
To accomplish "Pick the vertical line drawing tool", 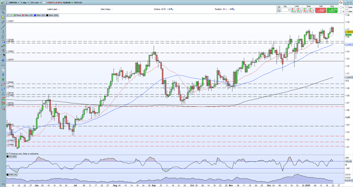I will (3, 32).
